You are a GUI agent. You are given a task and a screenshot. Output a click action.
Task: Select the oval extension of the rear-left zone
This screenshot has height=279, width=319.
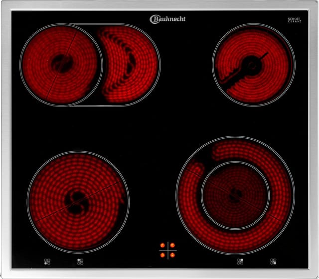[131, 65]
